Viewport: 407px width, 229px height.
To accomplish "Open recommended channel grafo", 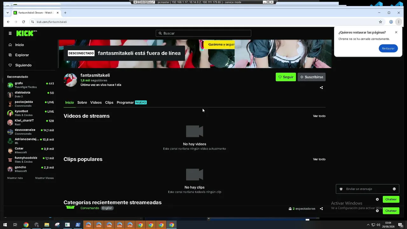I will tap(31, 85).
